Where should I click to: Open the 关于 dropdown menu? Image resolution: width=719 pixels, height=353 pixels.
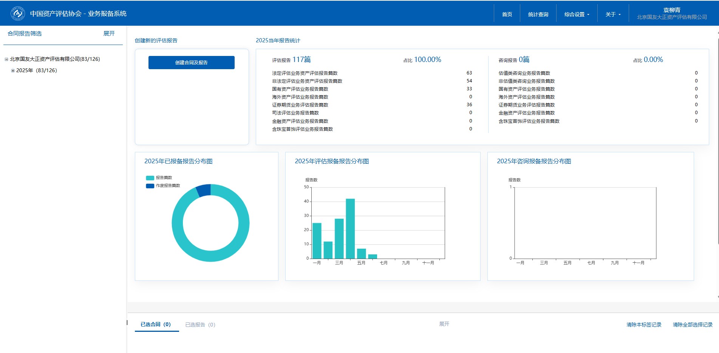(613, 14)
